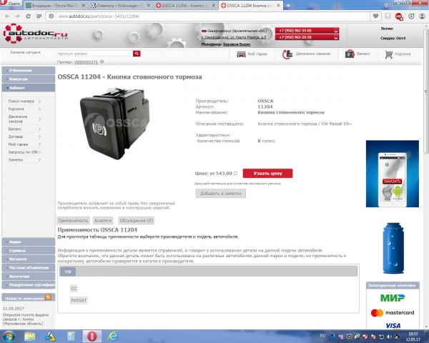Open the Корзина shopping cart icon
This screenshot has width=429, height=343.
tap(388, 54)
